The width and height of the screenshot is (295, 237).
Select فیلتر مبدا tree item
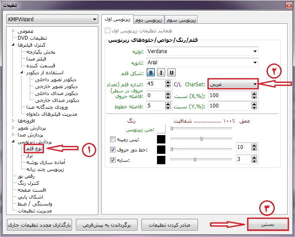(x=36, y=59)
